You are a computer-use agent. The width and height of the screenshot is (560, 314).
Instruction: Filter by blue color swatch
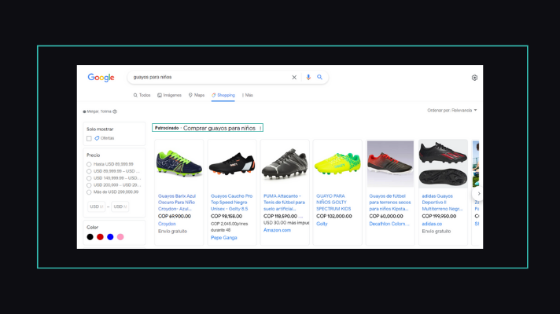110,237
